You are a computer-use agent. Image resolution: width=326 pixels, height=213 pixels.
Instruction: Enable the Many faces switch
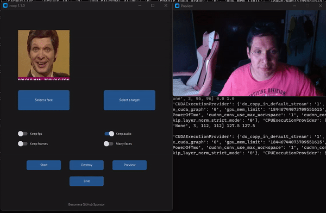pyautogui.click(x=108, y=144)
